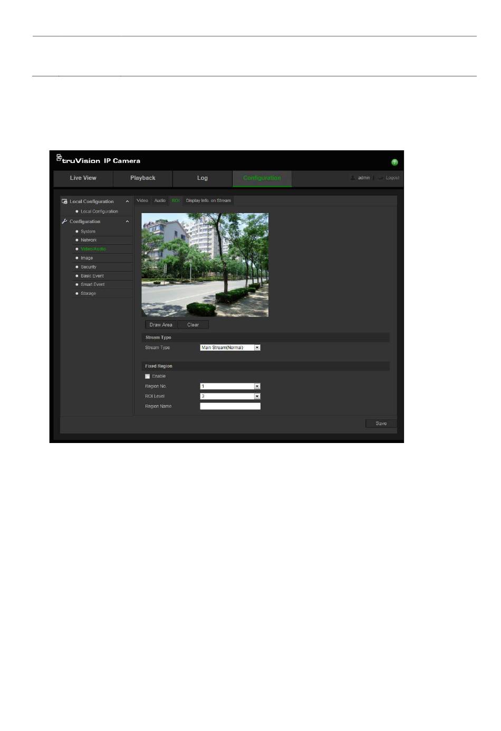
Task: Select the Configuration main tab
Action: point(262,178)
